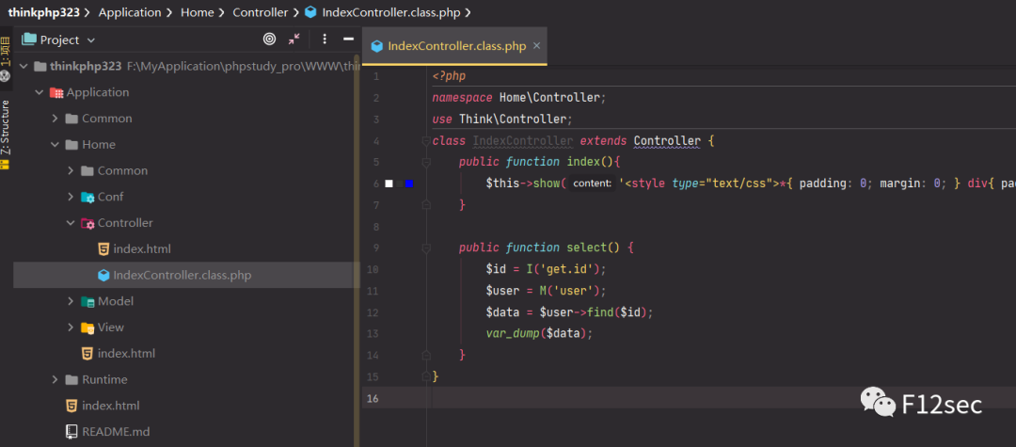Open the Z: Structure tool window
The image size is (1016, 447).
tap(6, 134)
